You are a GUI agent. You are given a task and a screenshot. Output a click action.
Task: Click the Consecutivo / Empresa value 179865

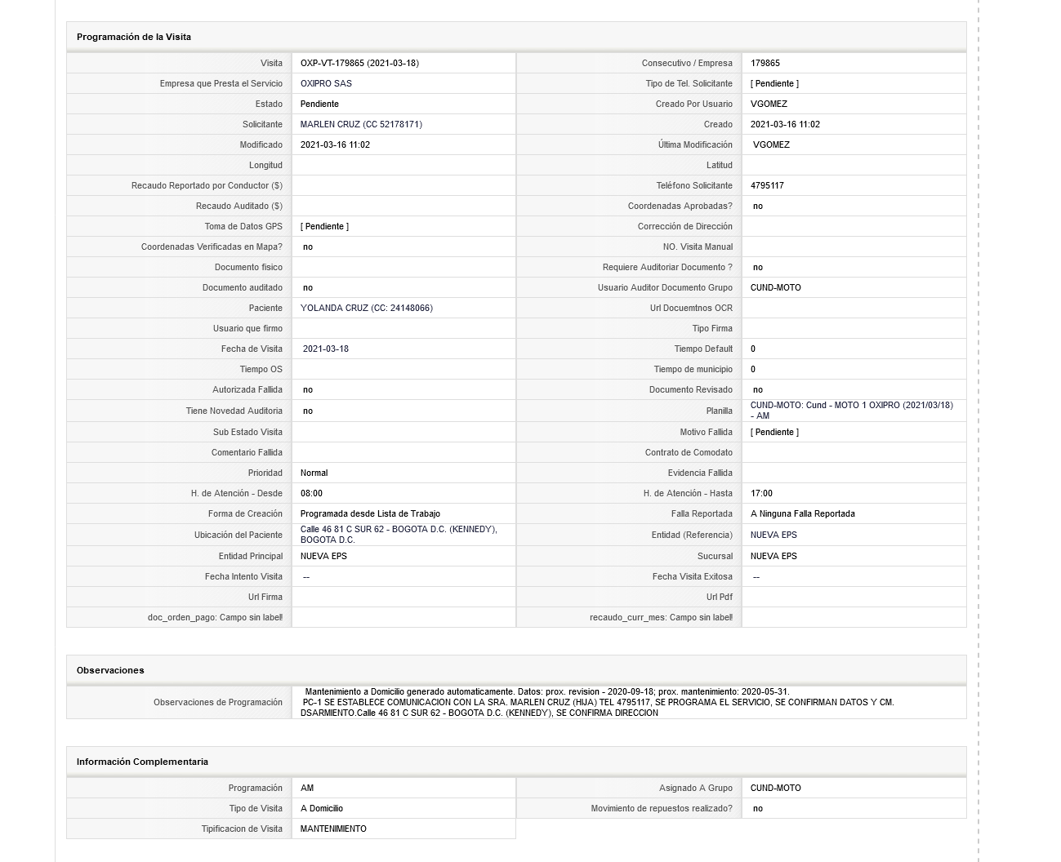(x=765, y=63)
